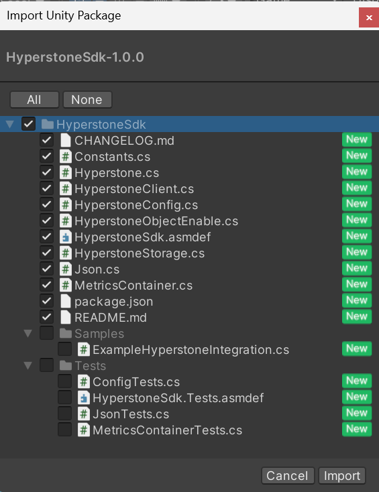The width and height of the screenshot is (379, 492).
Task: Select the HyperstoneSdk.Tests.asmdef file name
Action: (178, 398)
